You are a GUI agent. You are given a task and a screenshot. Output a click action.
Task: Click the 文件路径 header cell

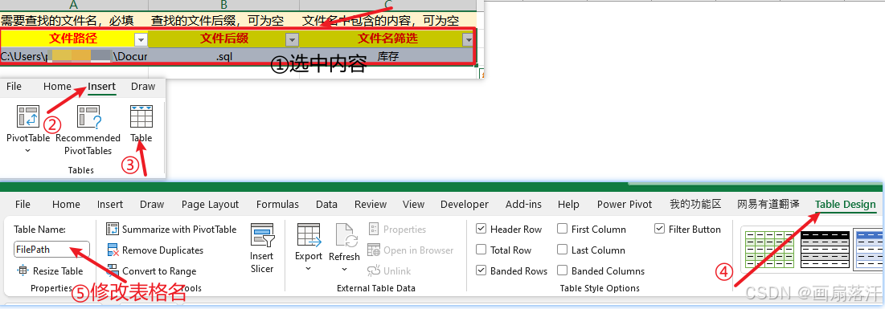click(73, 39)
